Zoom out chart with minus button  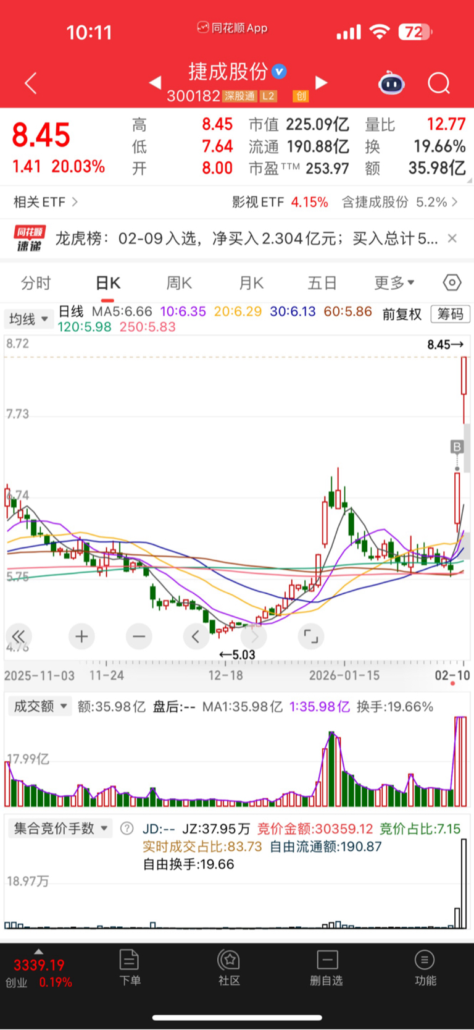tap(139, 636)
